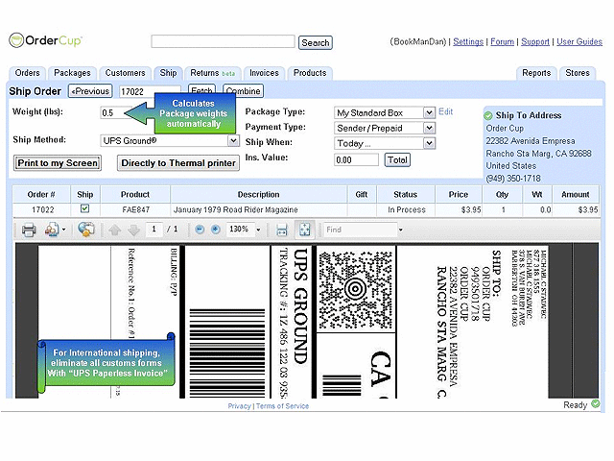Click the In Process status cell
Image resolution: width=614 pixels, height=461 pixels.
407,209
